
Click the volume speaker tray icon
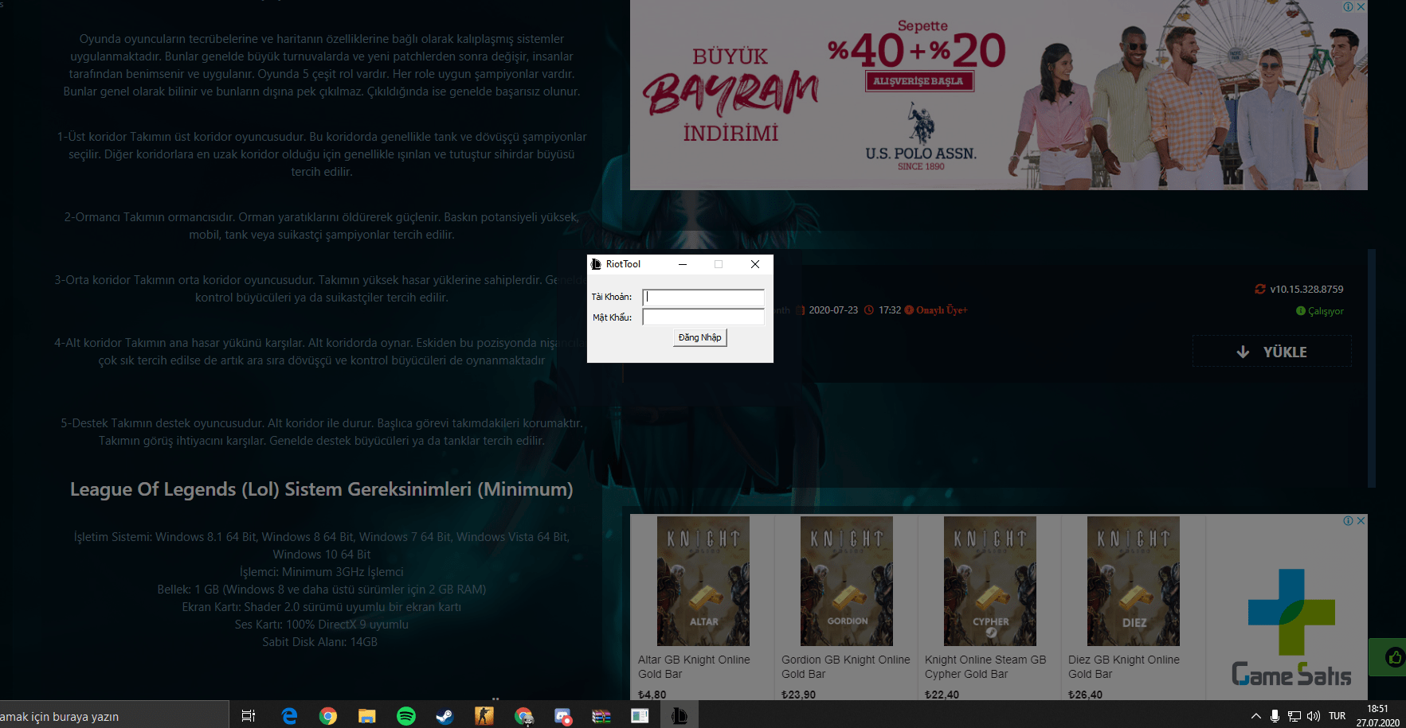1314,716
